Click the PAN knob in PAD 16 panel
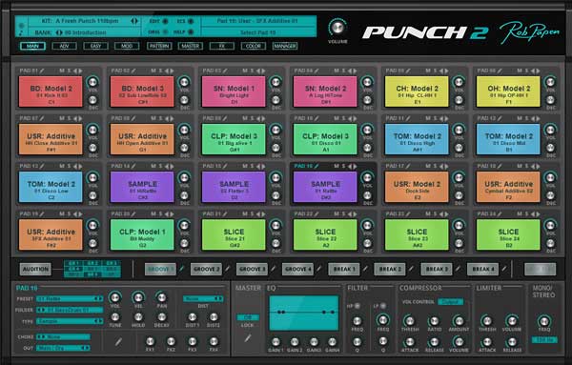 point(161,297)
